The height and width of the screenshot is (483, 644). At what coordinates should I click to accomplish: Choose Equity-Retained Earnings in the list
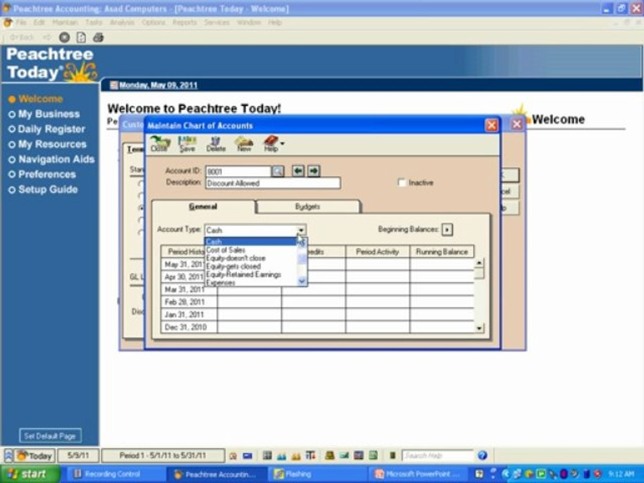click(x=244, y=274)
